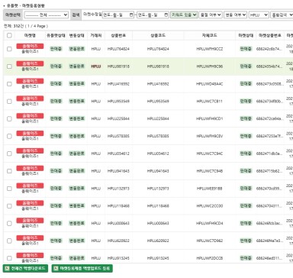Check the row checkbox for product HPLU225844
This screenshot has width=293, height=278.
[9, 119]
